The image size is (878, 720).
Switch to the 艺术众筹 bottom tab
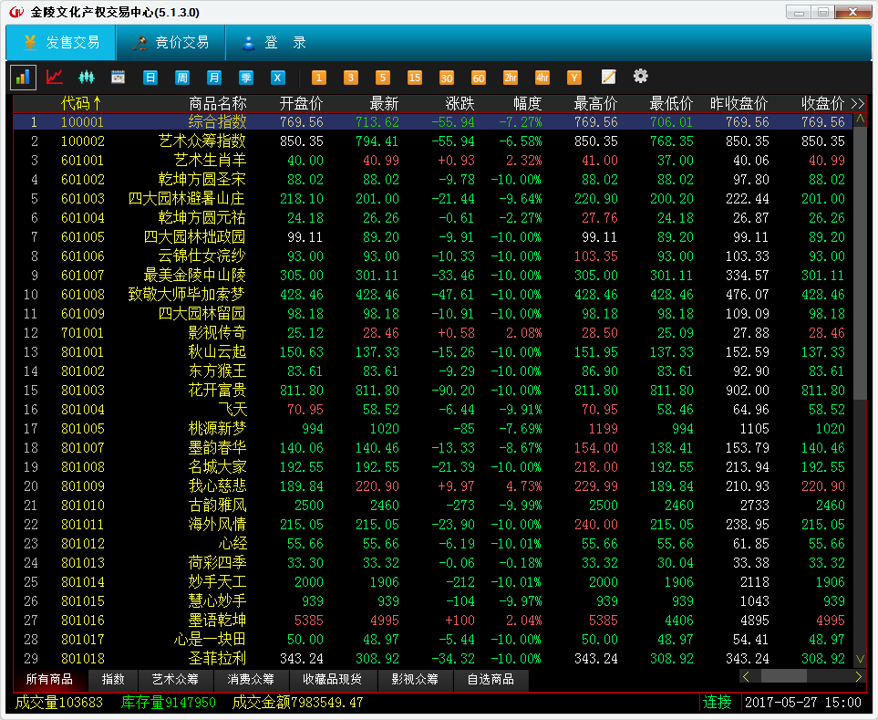175,680
